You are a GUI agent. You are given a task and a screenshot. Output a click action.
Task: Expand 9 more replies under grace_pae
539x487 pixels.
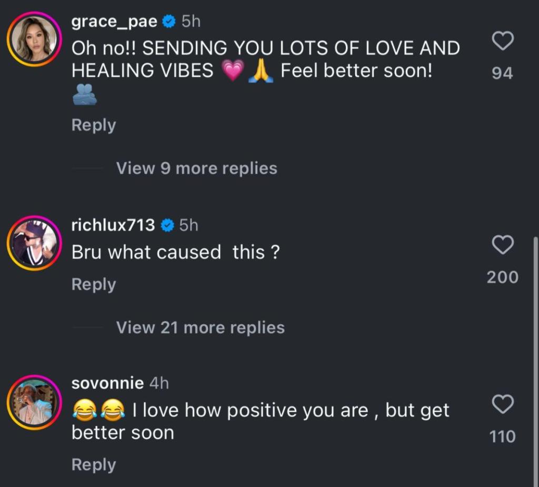(196, 168)
